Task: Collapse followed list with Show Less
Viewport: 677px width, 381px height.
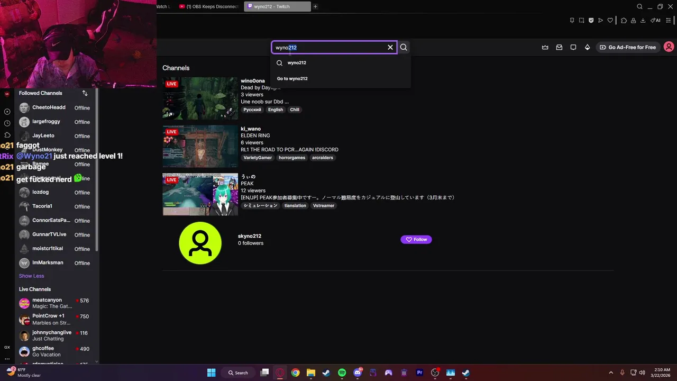Action: (x=32, y=276)
